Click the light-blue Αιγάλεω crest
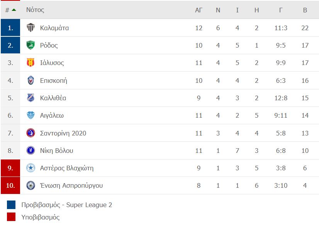This screenshot has height=228, width=319. 31,115
